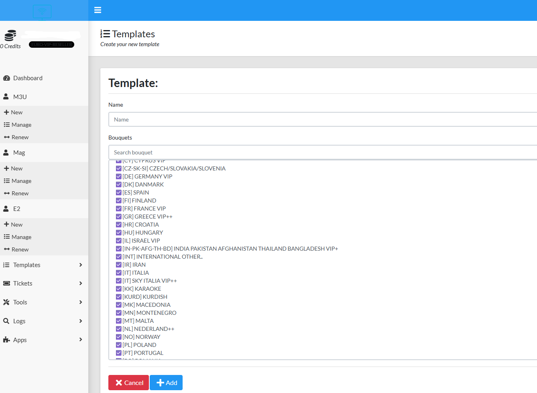Click the Logs magnifier icon

pos(6,321)
